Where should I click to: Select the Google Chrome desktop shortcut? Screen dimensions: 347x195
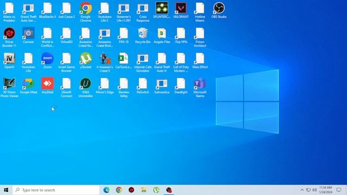coord(86,12)
